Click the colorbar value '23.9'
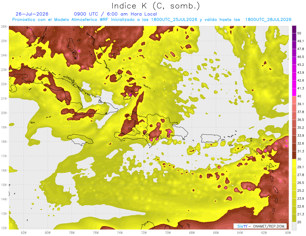306x236 pixels. tap(300, 199)
